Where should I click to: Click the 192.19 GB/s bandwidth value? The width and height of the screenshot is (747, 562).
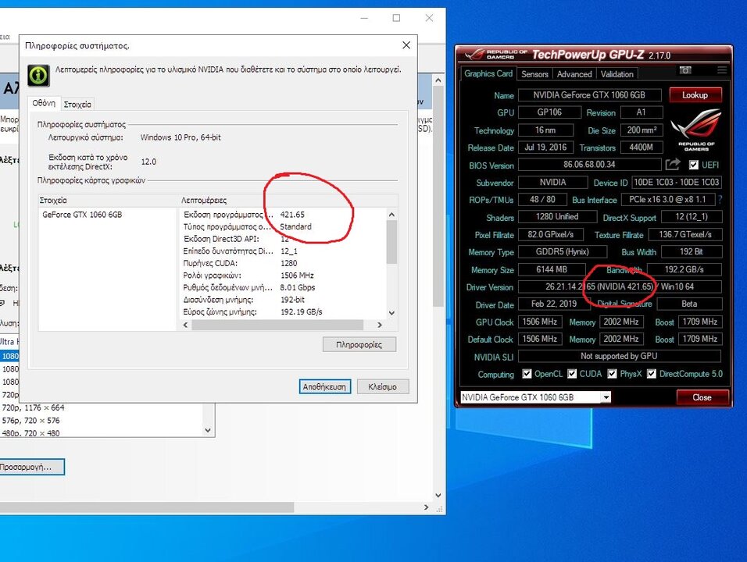point(302,312)
